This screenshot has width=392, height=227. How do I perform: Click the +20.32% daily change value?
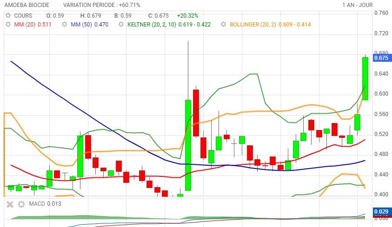[187, 16]
